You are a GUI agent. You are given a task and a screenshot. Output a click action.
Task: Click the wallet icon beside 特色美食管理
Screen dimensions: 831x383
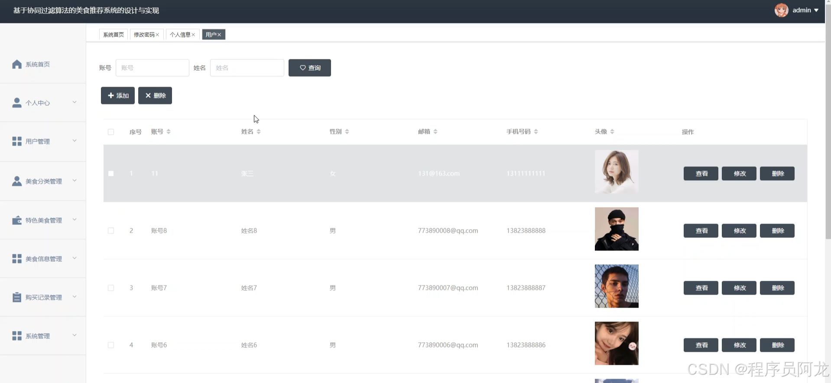coord(17,220)
